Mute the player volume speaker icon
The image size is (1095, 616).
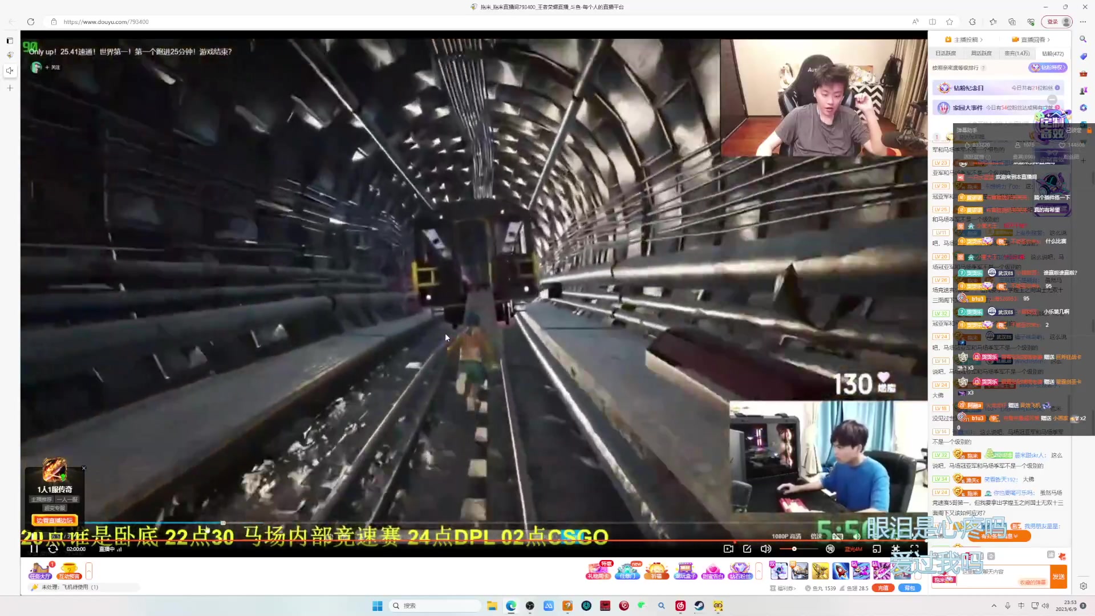(765, 549)
